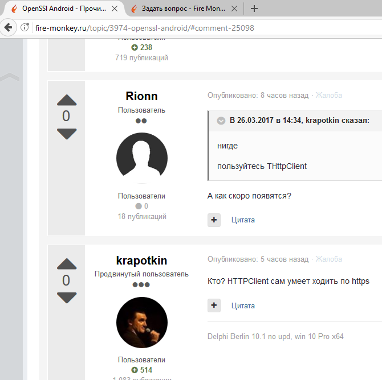382x380 pixels.
Task: Click krapotkin's avatar photo
Action: click(142, 323)
